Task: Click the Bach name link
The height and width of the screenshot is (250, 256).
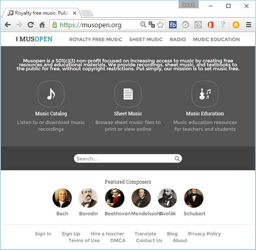Action: click(62, 214)
